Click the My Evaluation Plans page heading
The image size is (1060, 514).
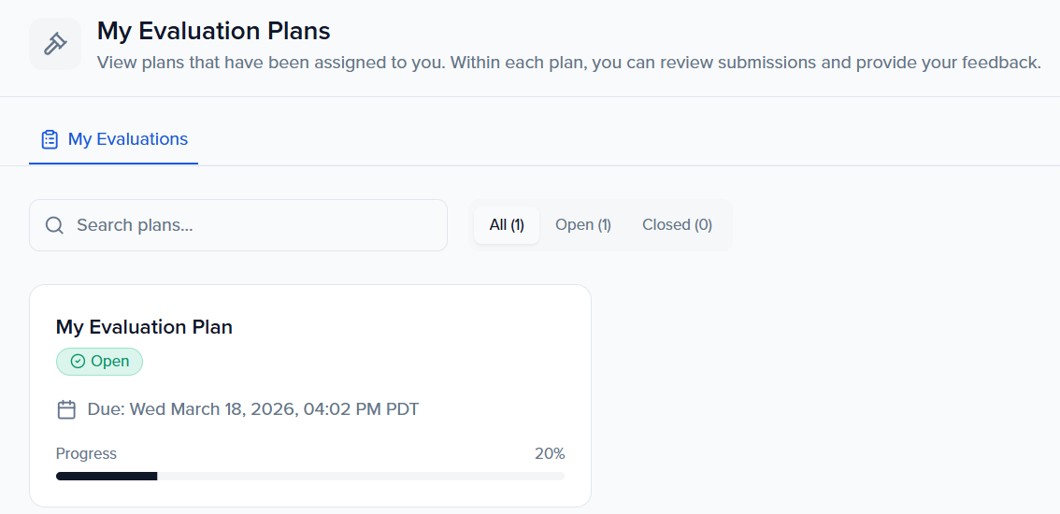click(x=214, y=31)
